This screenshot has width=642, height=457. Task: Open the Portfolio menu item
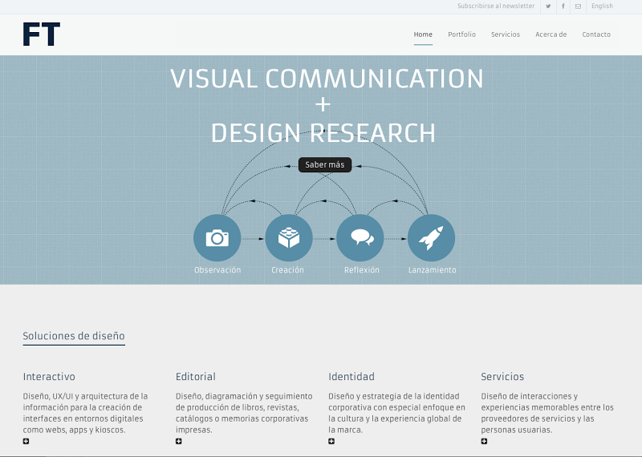pyautogui.click(x=462, y=34)
